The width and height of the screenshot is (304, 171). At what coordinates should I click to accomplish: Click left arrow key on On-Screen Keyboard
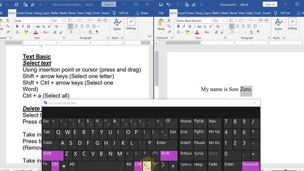point(147,166)
